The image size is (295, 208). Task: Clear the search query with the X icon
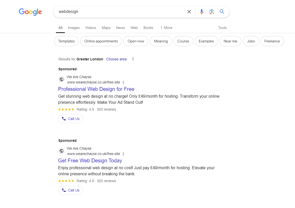tap(189, 12)
